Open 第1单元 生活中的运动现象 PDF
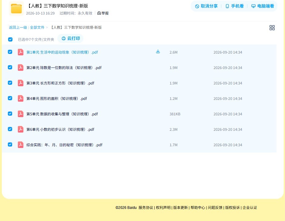This screenshot has height=221, width=285. [62, 52]
